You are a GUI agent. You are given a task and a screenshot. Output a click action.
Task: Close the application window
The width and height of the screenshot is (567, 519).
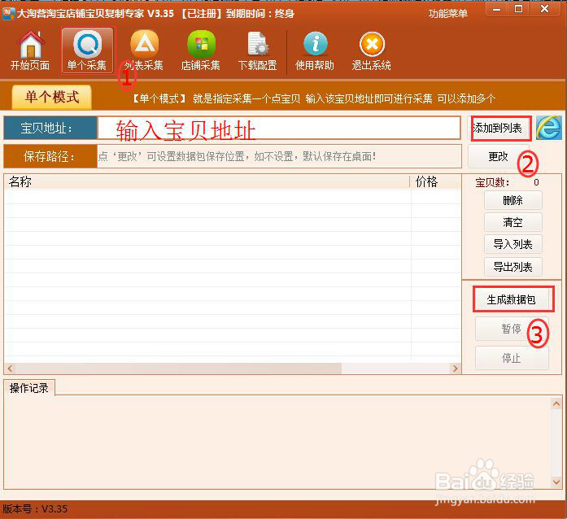coord(544,10)
